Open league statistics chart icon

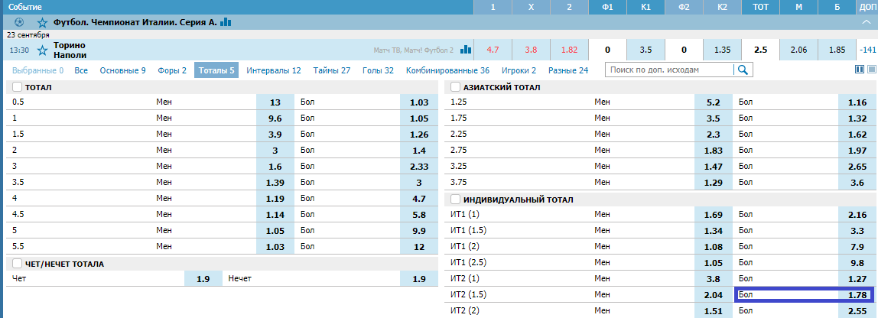226,22
